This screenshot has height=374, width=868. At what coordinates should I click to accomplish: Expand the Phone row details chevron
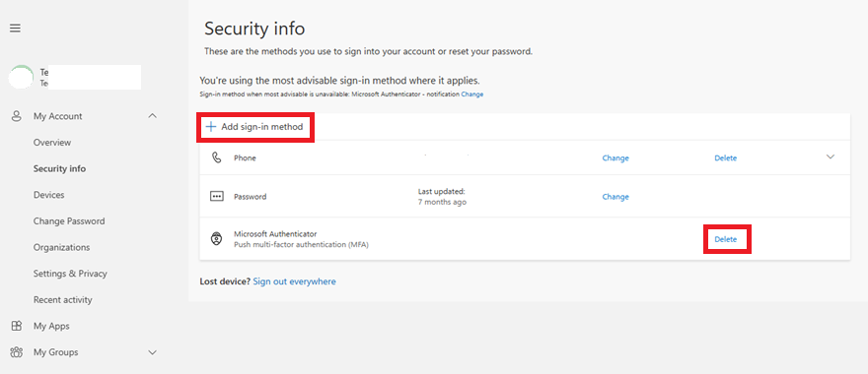[x=830, y=156]
